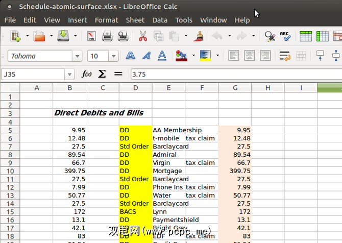342x243 pixels.
Task: Click the Export as PDF icon
Action: [92, 36]
